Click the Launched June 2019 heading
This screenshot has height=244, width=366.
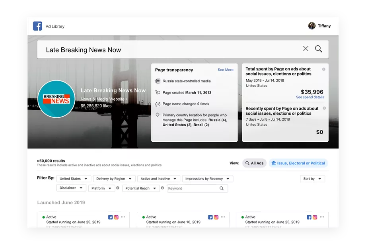pos(61,203)
